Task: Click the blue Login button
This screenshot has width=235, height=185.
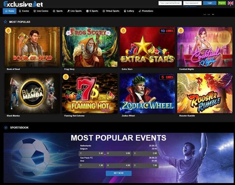Action: point(210,3)
